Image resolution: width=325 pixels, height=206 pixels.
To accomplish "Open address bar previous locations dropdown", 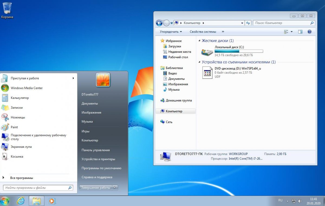I will point(242,23).
